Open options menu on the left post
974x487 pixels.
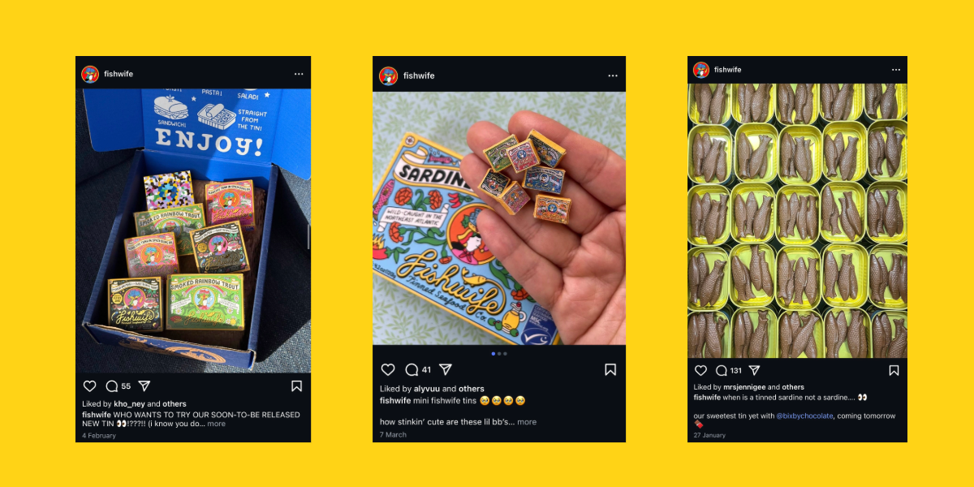[299, 74]
